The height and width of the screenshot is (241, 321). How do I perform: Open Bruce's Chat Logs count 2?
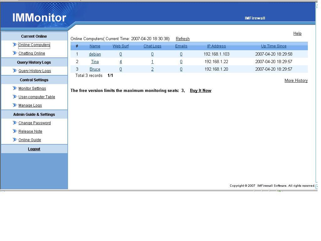tap(152, 69)
